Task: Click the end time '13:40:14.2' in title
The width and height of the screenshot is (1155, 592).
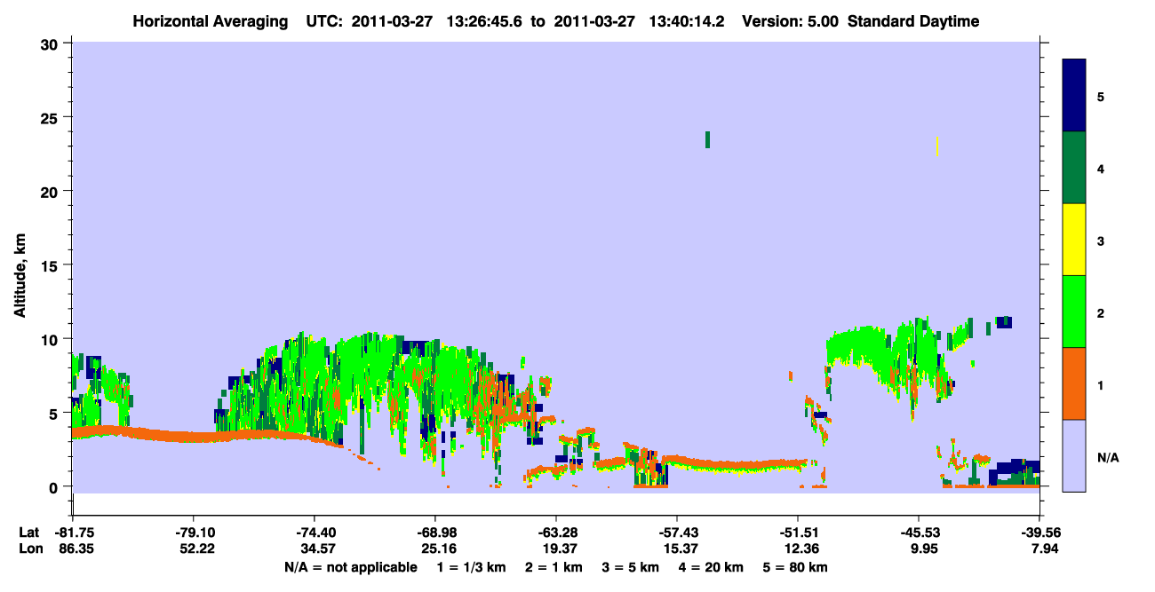Action: click(687, 21)
